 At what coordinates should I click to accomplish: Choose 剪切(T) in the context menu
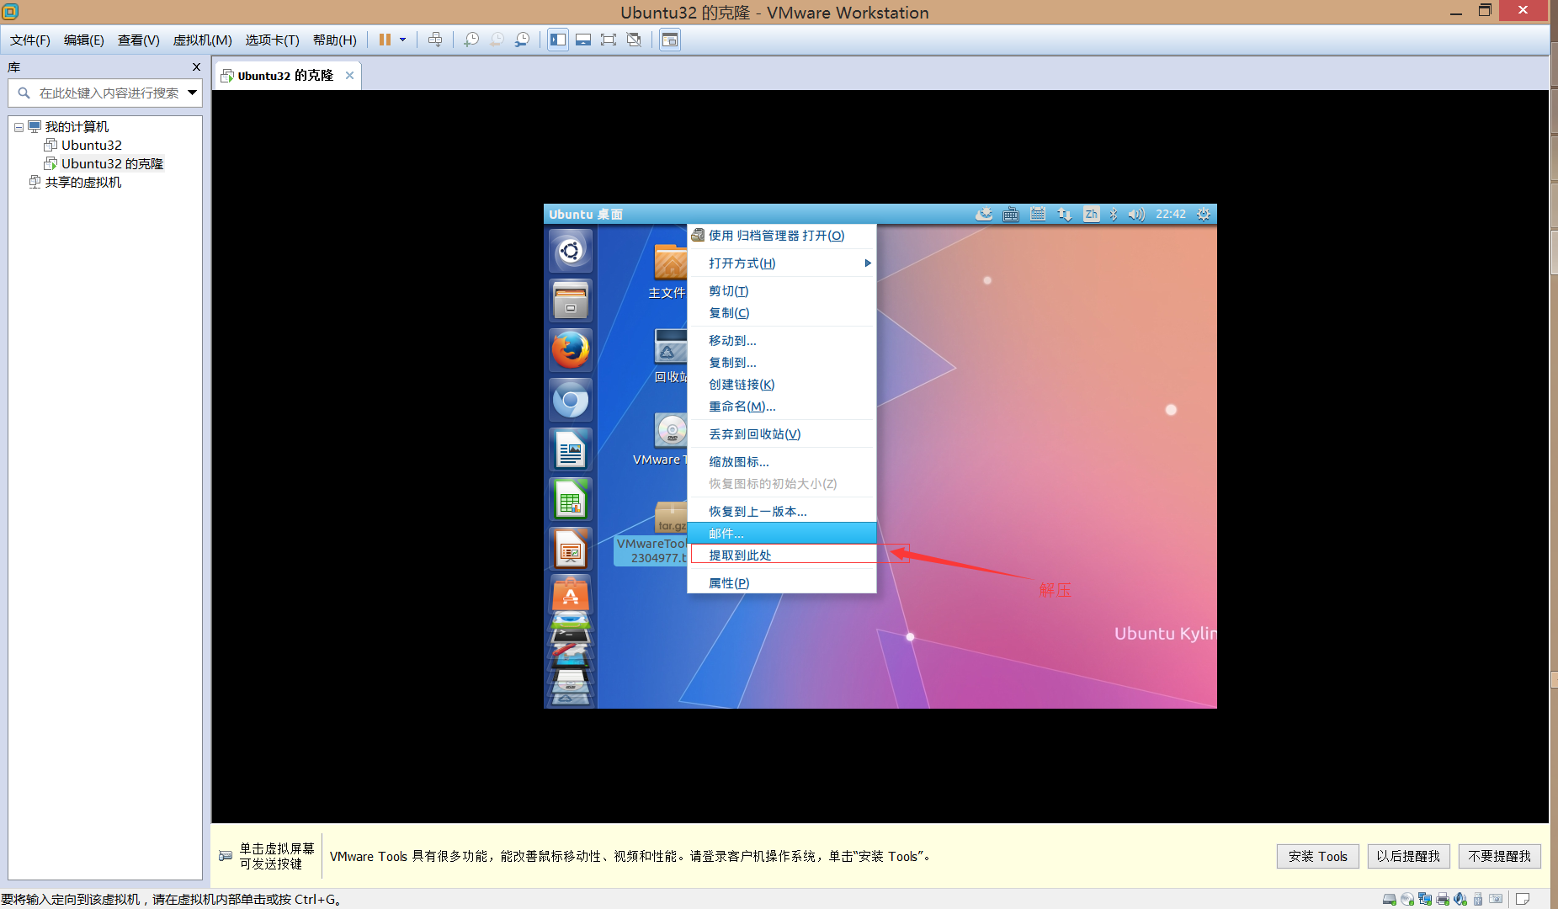point(781,291)
